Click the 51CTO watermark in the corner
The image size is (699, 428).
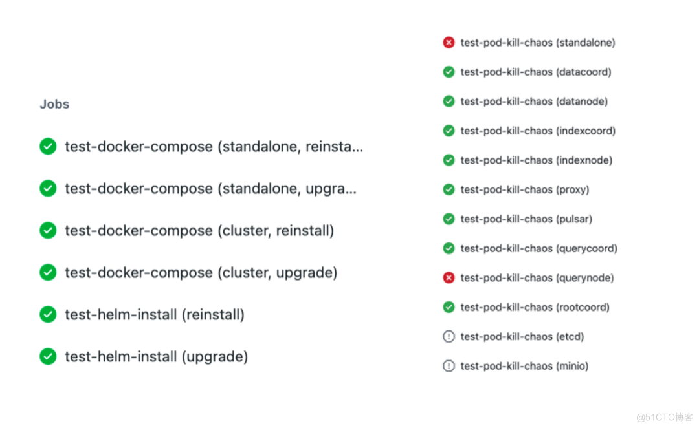[x=661, y=416]
